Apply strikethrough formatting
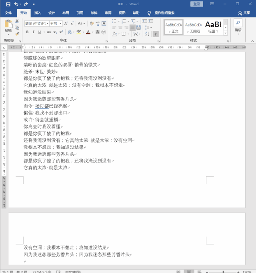 49,32
